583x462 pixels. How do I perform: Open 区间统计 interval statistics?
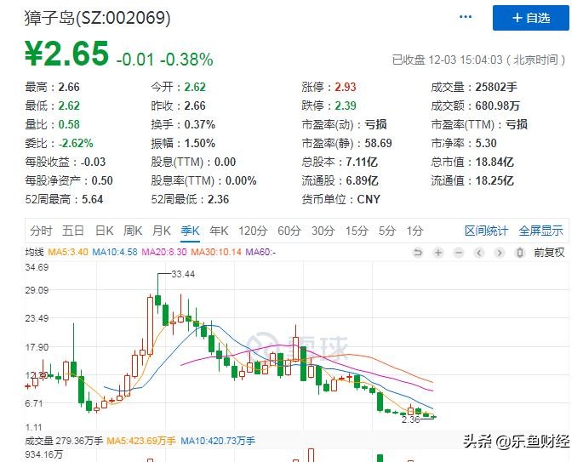point(486,231)
